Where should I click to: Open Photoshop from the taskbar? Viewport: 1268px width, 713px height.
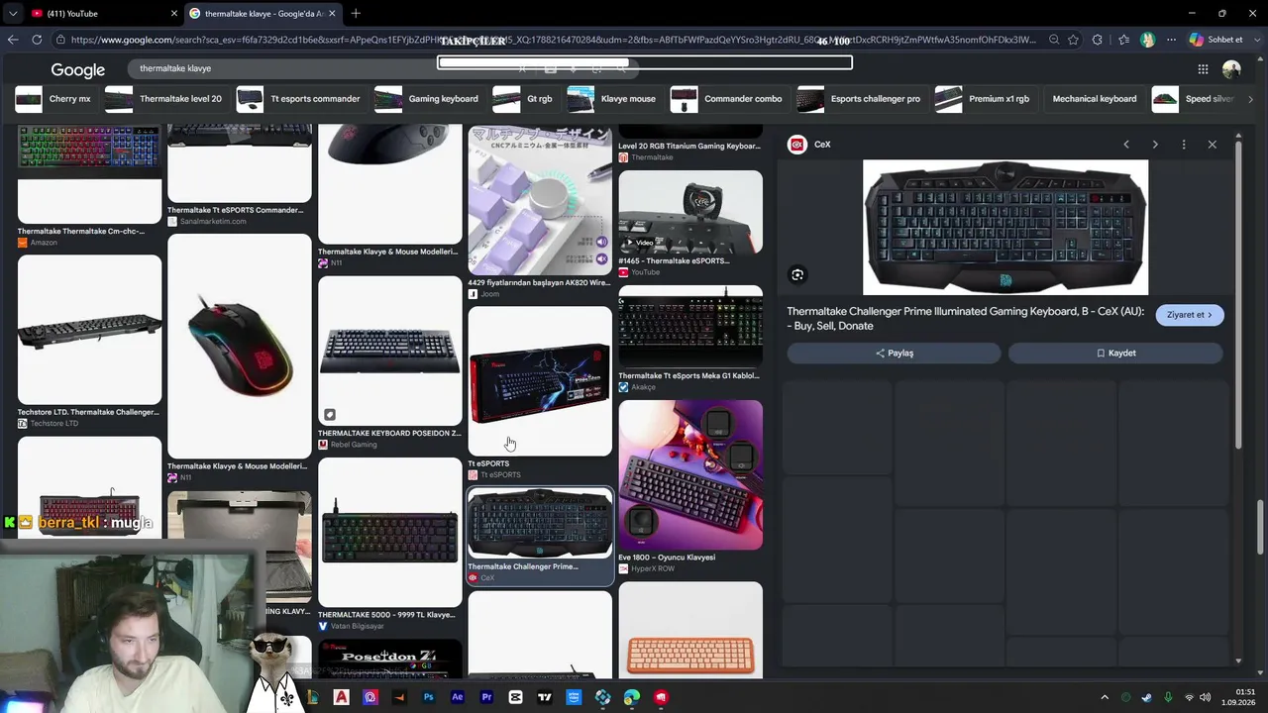pyautogui.click(x=428, y=697)
